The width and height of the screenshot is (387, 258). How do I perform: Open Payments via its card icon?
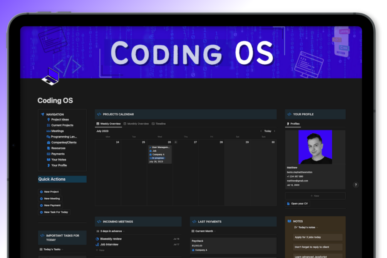(x=49, y=154)
